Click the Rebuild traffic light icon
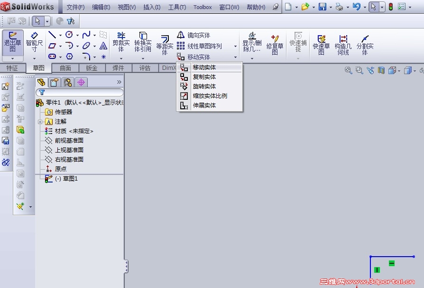 pyautogui.click(x=390, y=7)
